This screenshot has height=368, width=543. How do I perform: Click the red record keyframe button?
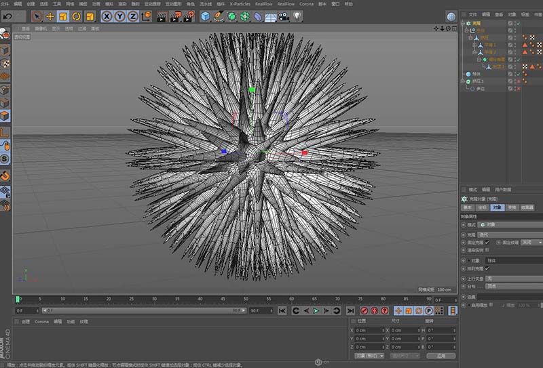(x=364, y=310)
